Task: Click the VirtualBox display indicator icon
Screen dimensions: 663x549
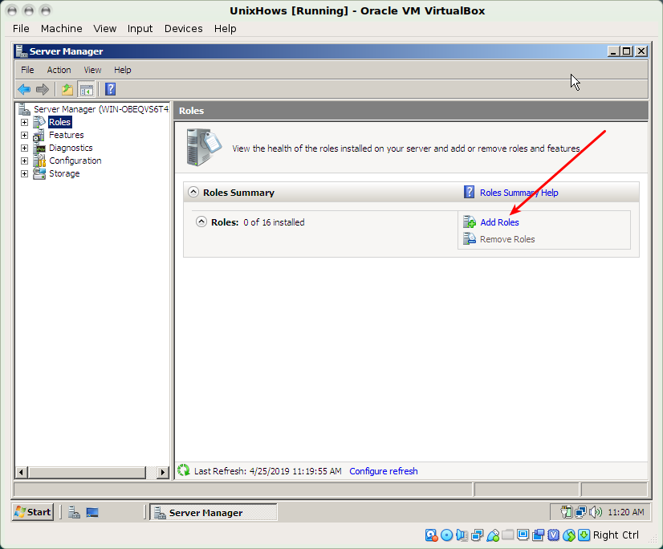Action: (x=523, y=535)
